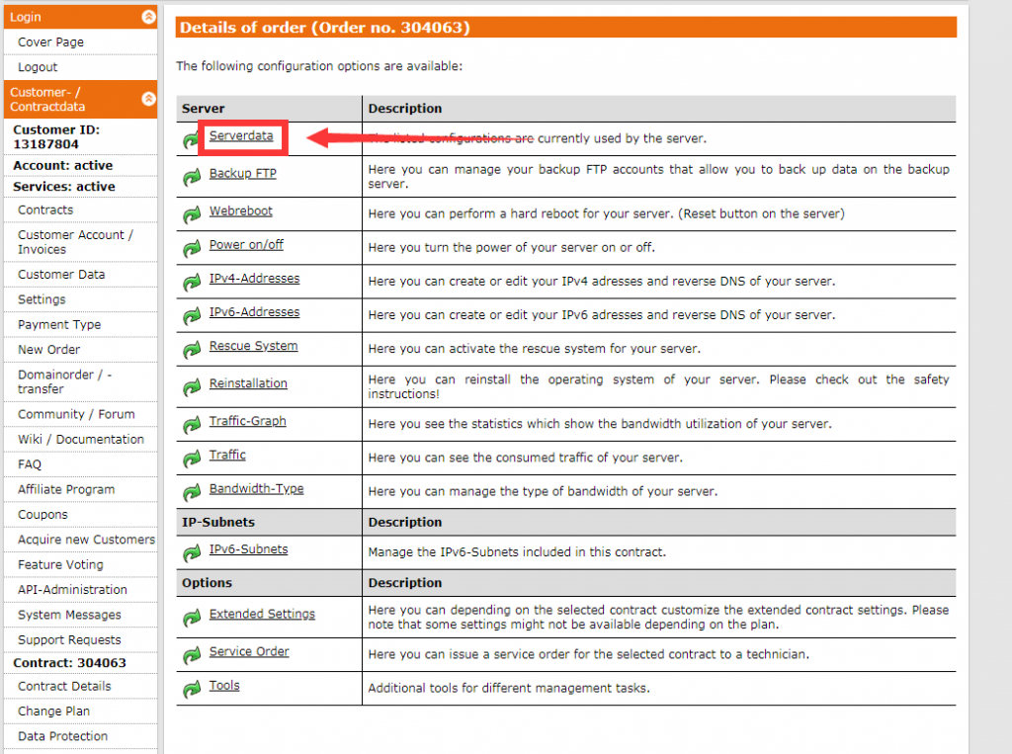1012x754 pixels.
Task: Click the green arrow icon beside IPv6-Subnets
Action: pyautogui.click(x=192, y=552)
